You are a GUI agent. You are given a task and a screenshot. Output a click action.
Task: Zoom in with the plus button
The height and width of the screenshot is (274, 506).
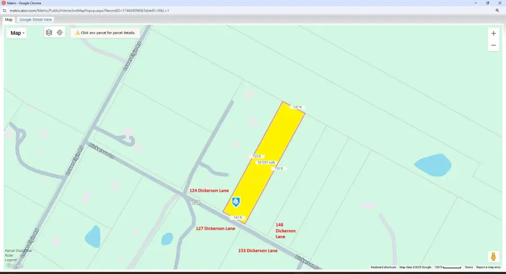pos(494,33)
